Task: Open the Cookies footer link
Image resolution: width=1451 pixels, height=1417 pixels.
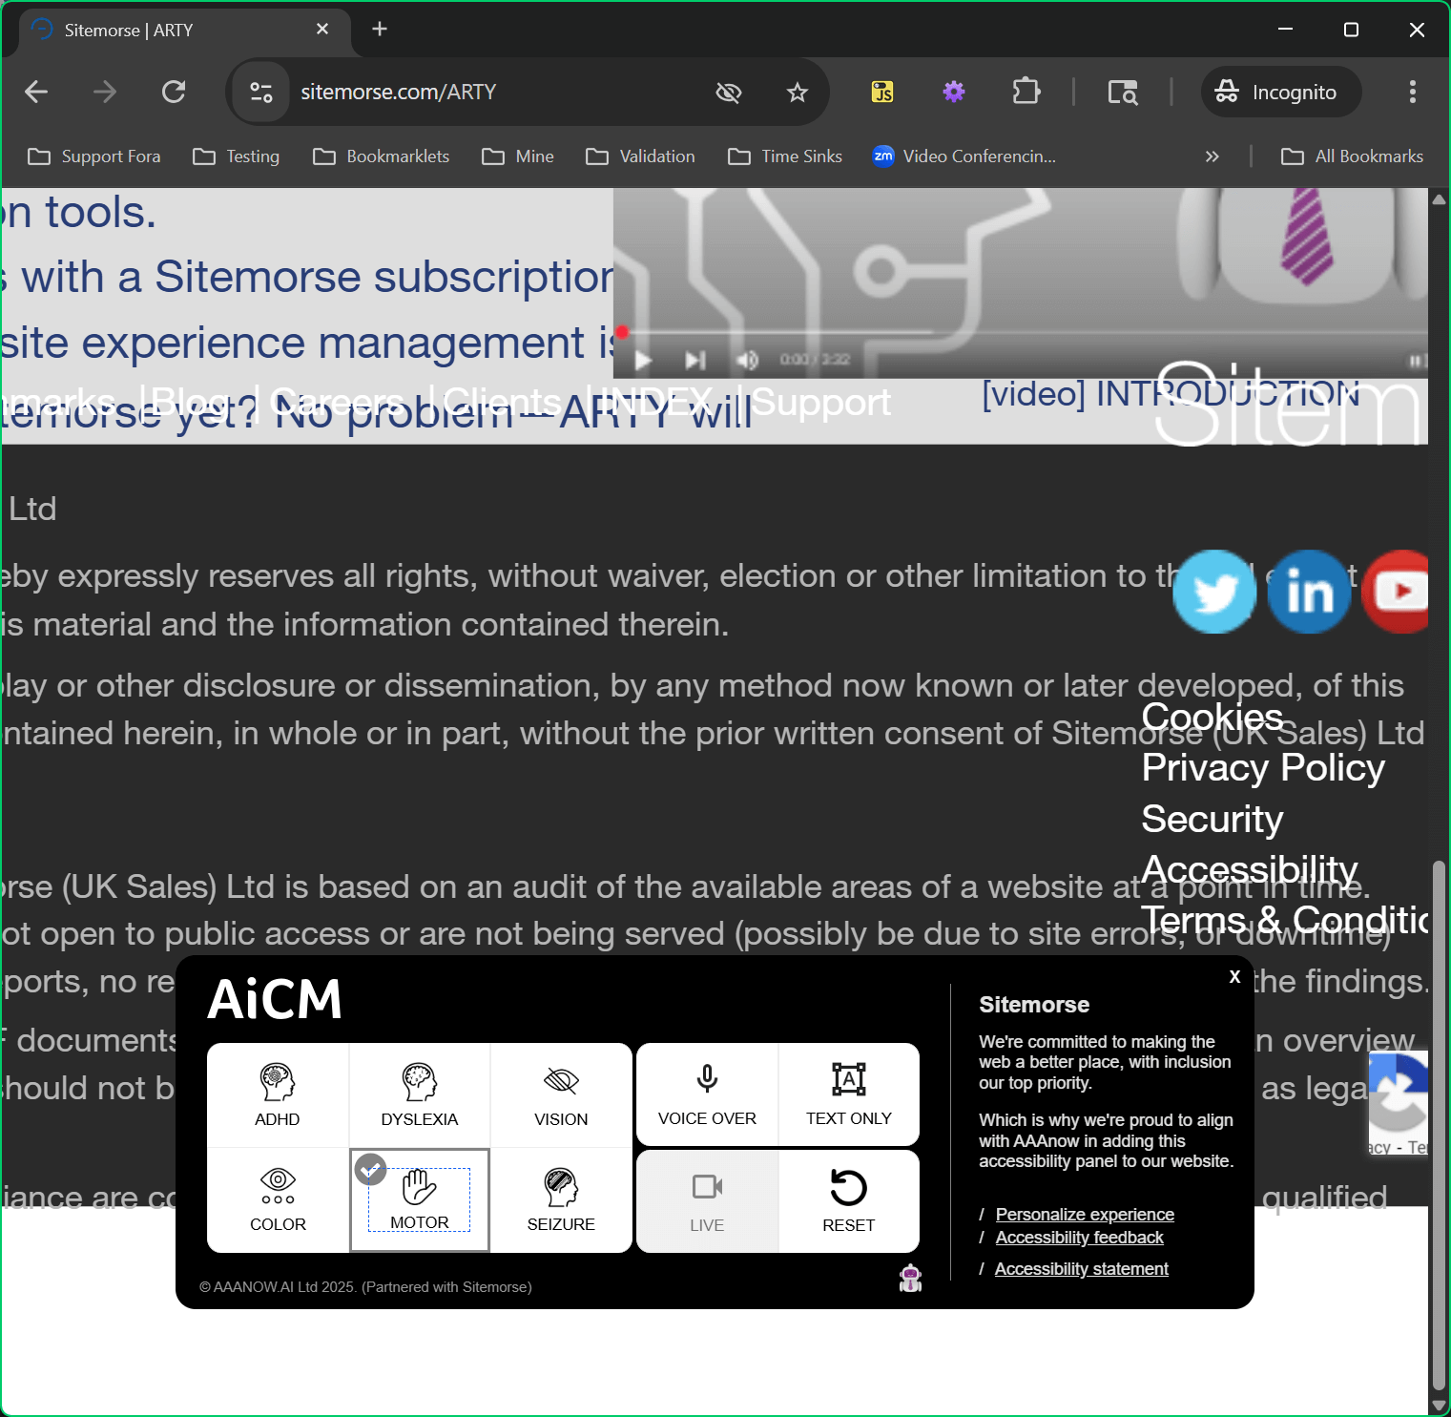Action: click(x=1213, y=717)
